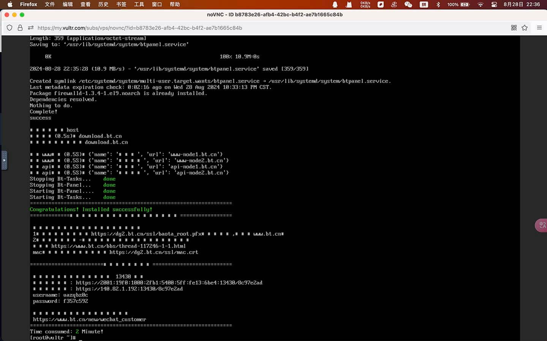Expand the noVNC control bar handle
The width and height of the screenshot is (547, 341).
[x=4, y=160]
